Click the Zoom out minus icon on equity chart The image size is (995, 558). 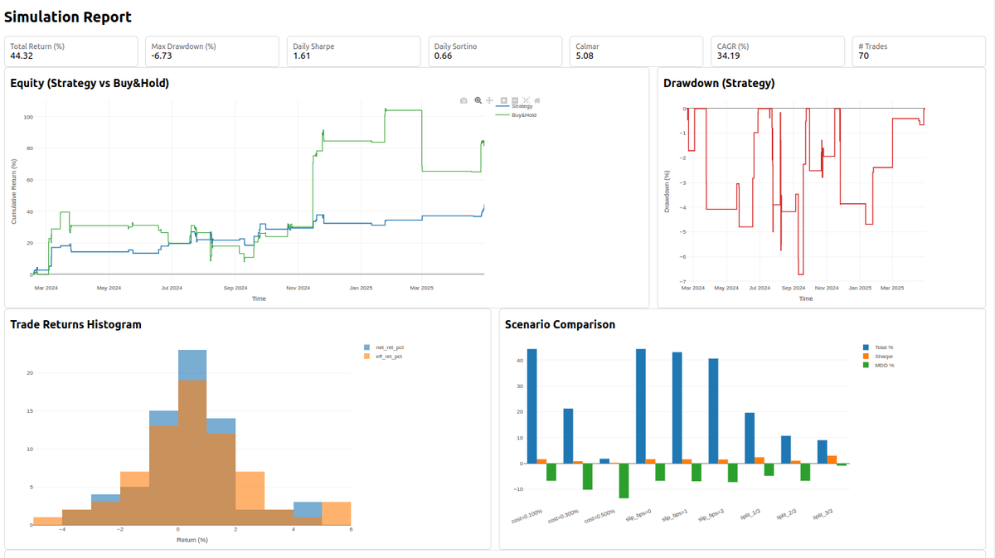pyautogui.click(x=515, y=100)
